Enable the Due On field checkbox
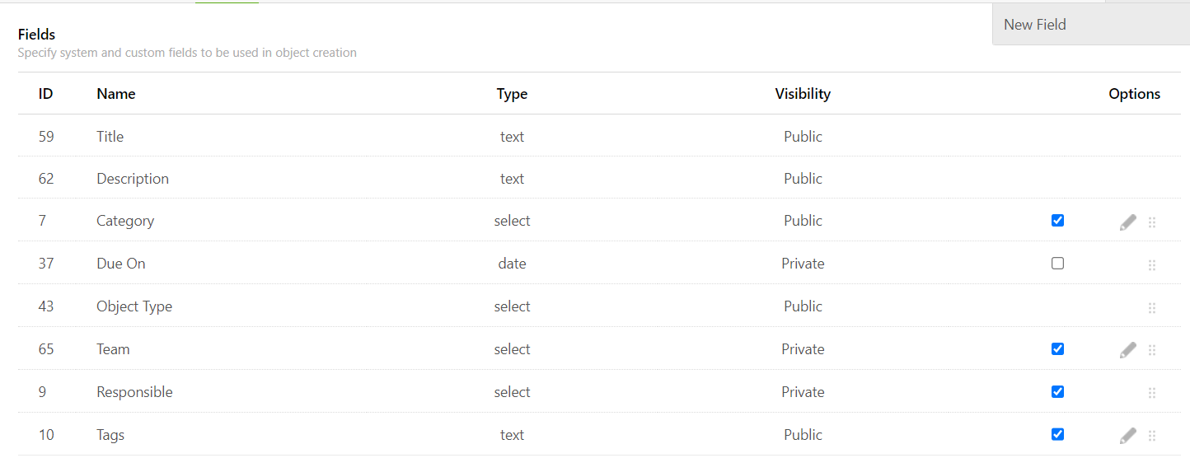Viewport: 1190px width, 458px height. point(1058,264)
